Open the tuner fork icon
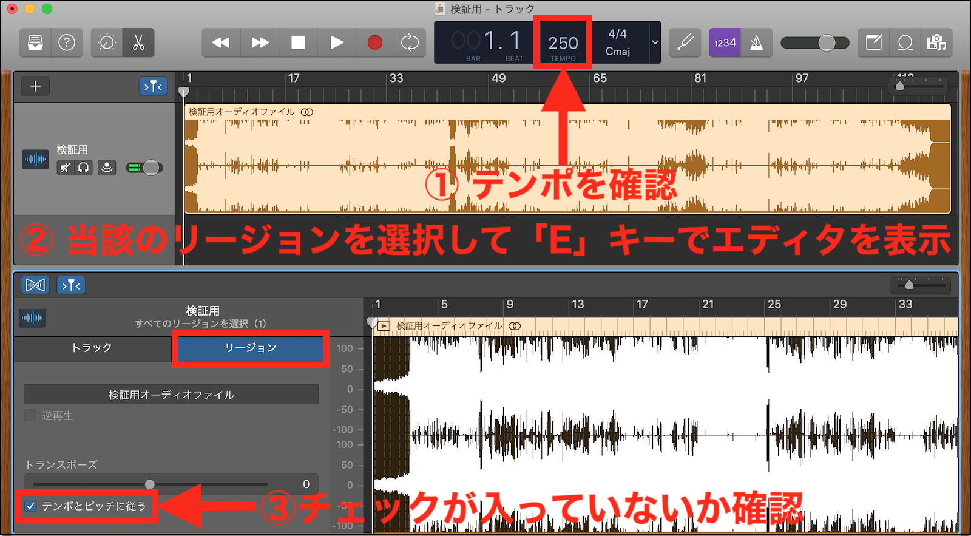The height and width of the screenshot is (536, 971). [685, 42]
